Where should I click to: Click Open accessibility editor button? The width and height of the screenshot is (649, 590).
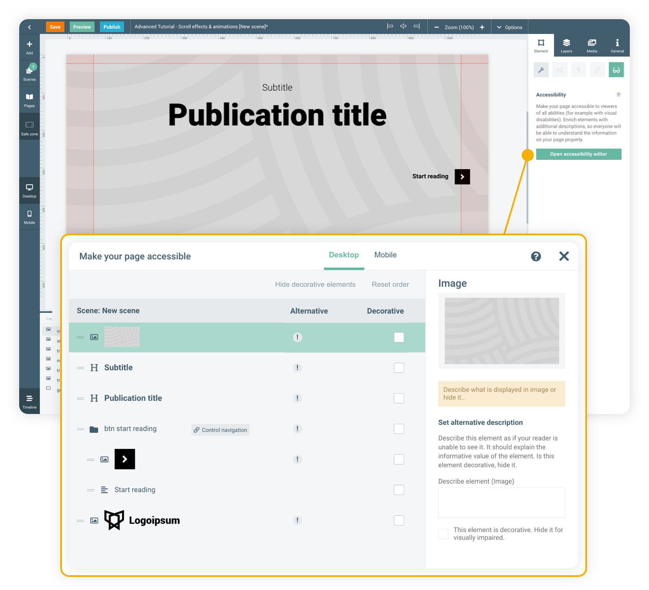(578, 154)
